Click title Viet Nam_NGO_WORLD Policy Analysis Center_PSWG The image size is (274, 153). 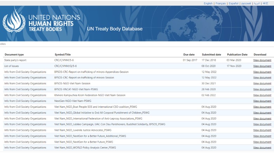(x=85, y=148)
